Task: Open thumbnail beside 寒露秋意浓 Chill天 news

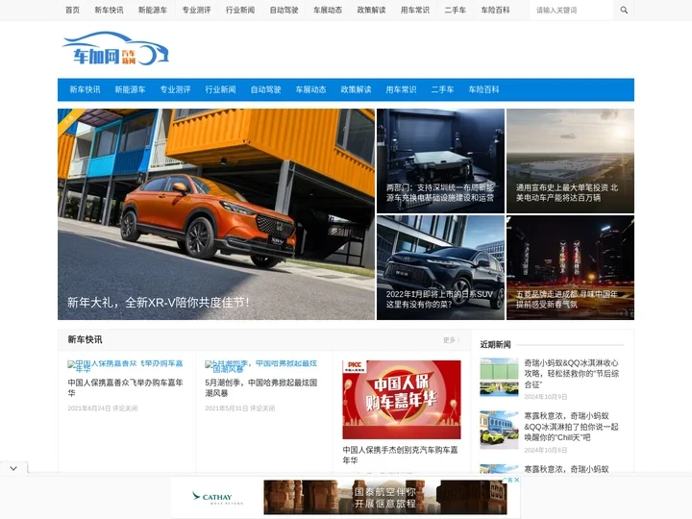Action: coord(499,430)
